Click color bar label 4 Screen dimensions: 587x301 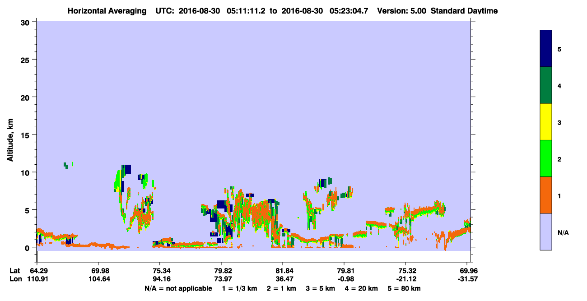[x=559, y=86]
